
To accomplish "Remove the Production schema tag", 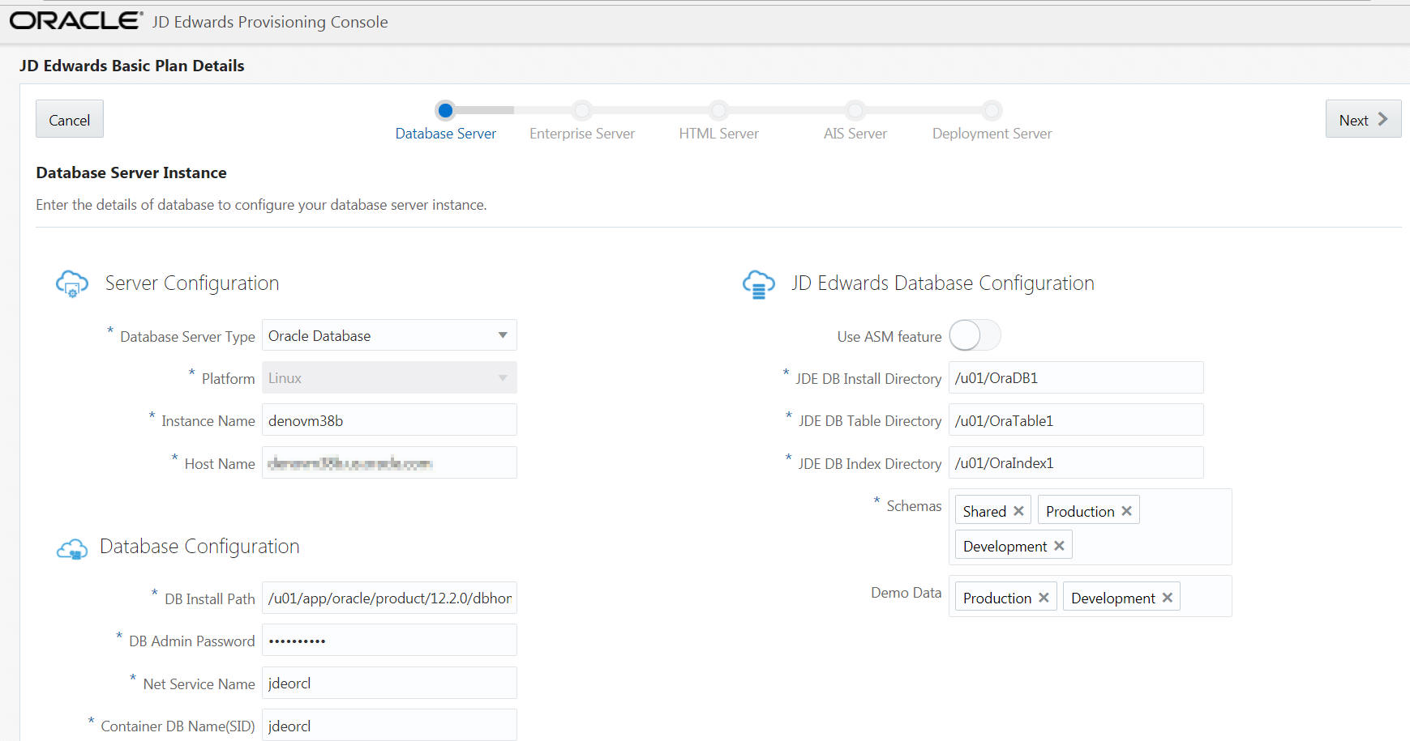I will click(1125, 510).
